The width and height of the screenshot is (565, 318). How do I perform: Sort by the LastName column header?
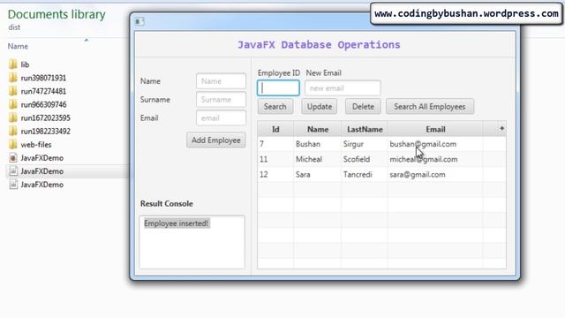click(365, 129)
